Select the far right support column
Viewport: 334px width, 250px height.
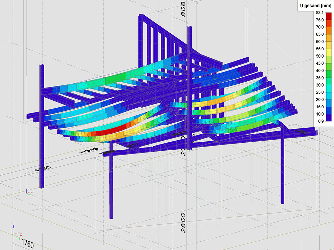(x=282, y=167)
